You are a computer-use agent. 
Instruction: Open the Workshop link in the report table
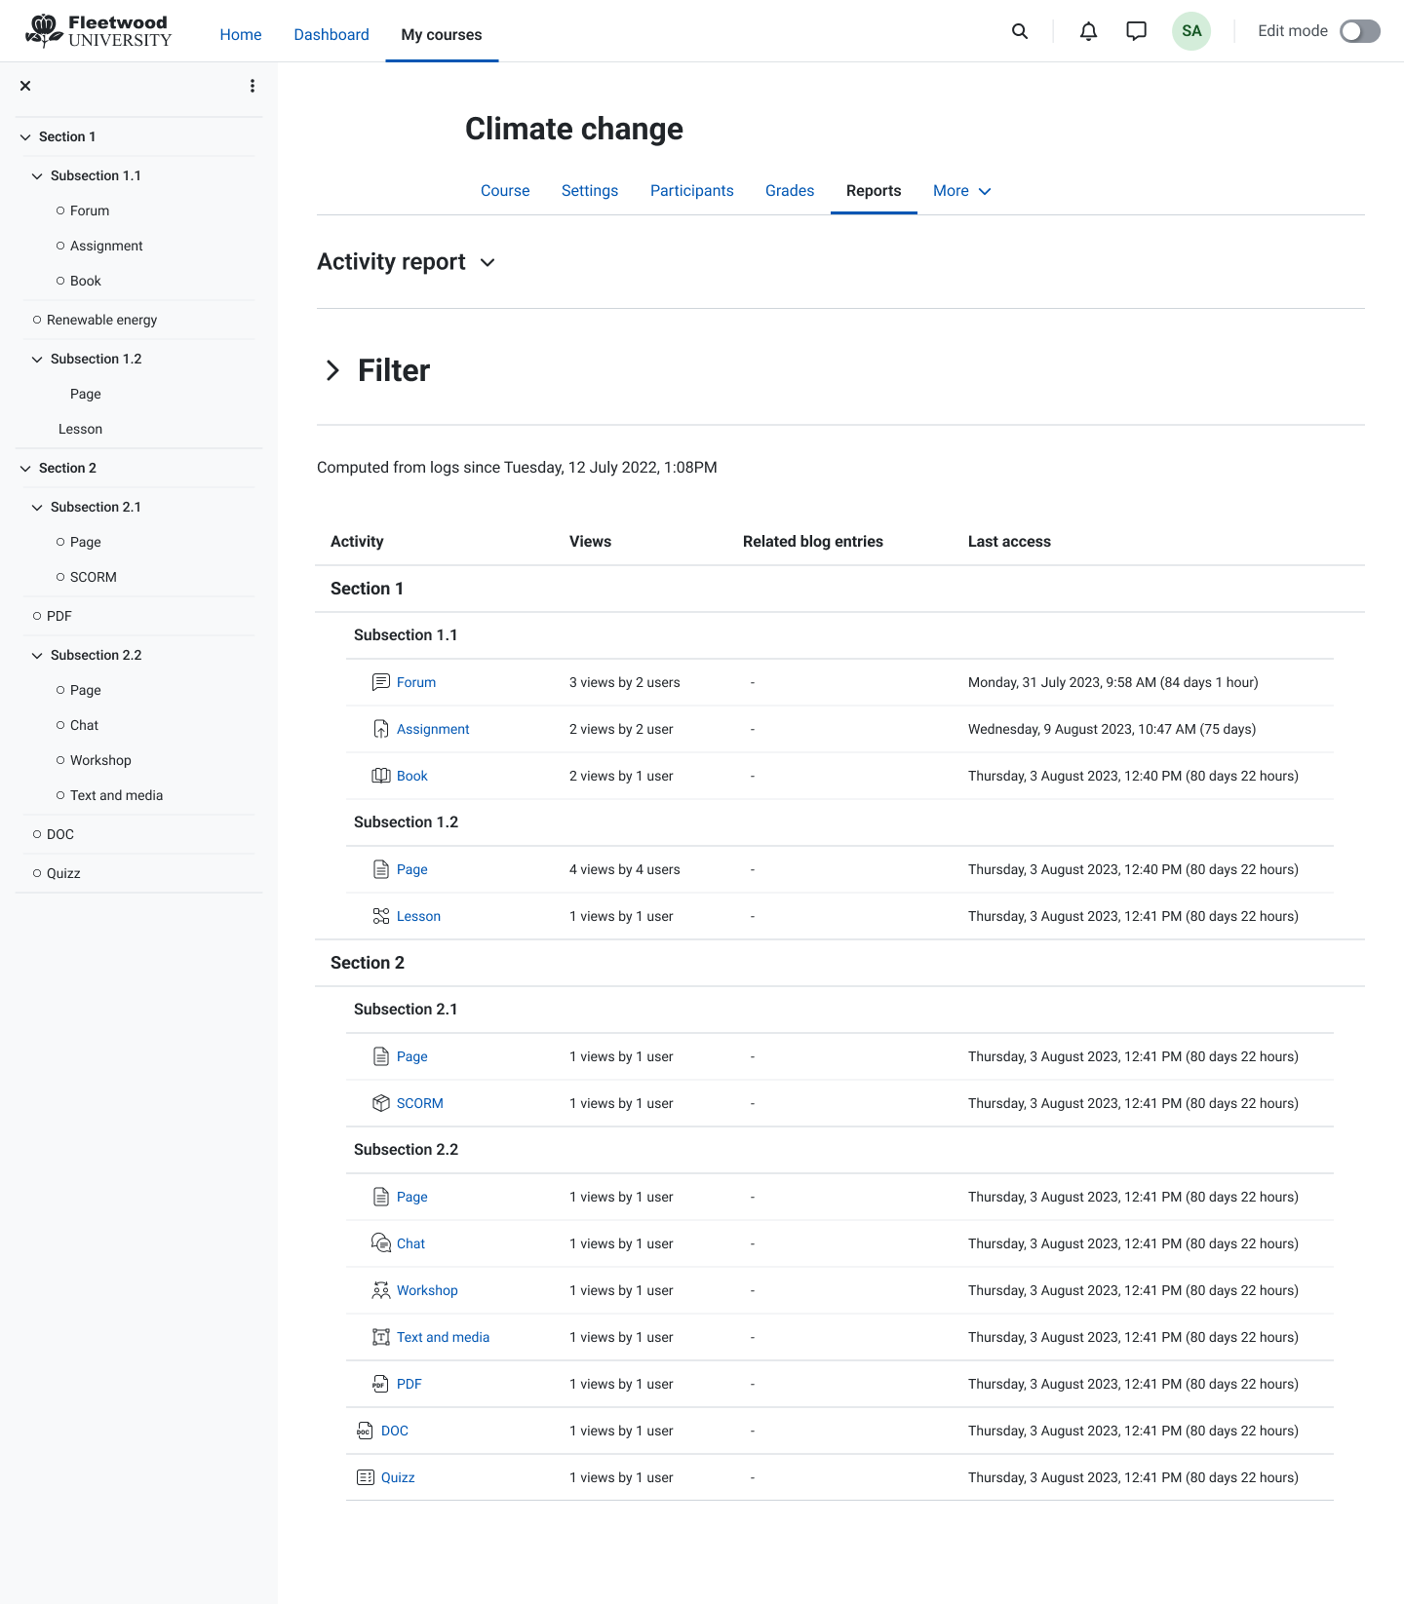point(427,1290)
